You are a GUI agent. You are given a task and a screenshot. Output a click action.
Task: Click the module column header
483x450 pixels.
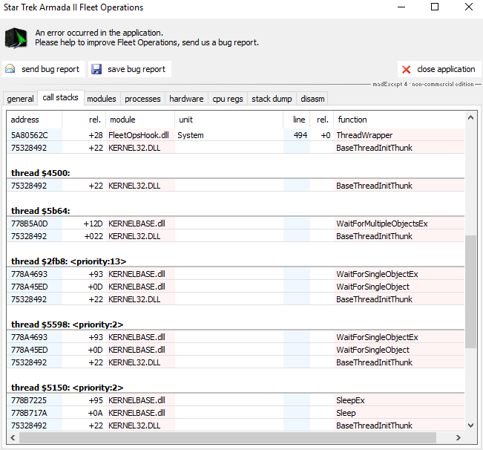click(x=140, y=120)
